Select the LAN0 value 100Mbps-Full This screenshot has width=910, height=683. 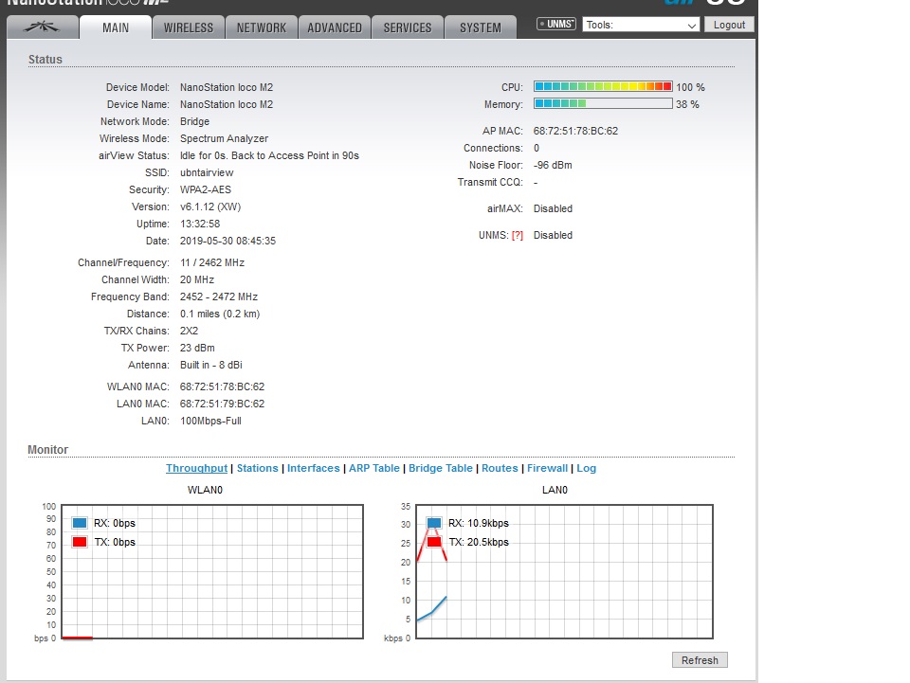tap(210, 421)
